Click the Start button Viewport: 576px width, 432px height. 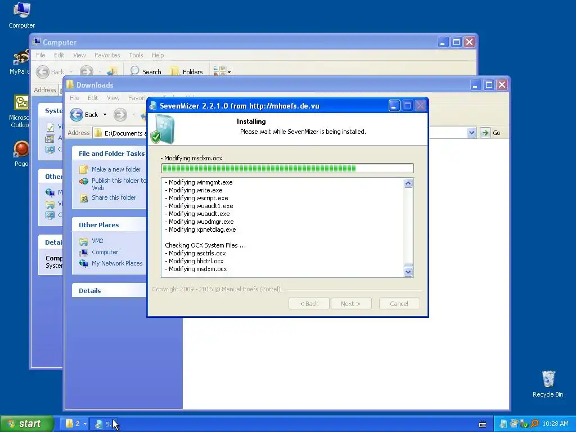click(26, 424)
